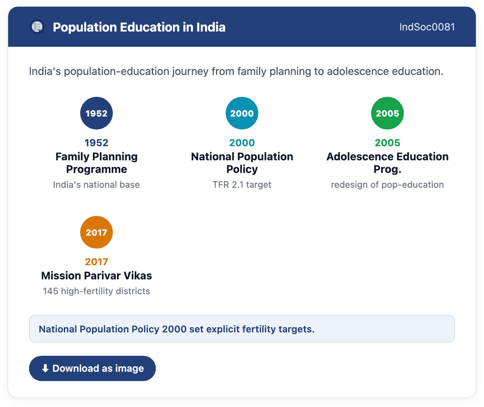Click the TFR 2.1 target caption
Image resolution: width=484 pixels, height=407 pixels.
coord(242,185)
